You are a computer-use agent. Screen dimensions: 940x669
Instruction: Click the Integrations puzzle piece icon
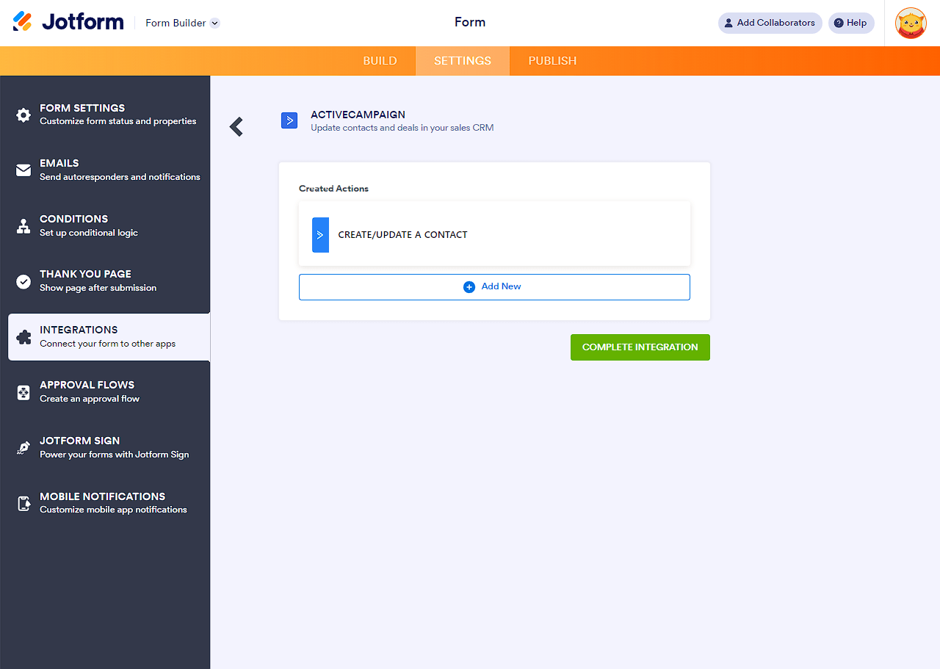point(23,337)
